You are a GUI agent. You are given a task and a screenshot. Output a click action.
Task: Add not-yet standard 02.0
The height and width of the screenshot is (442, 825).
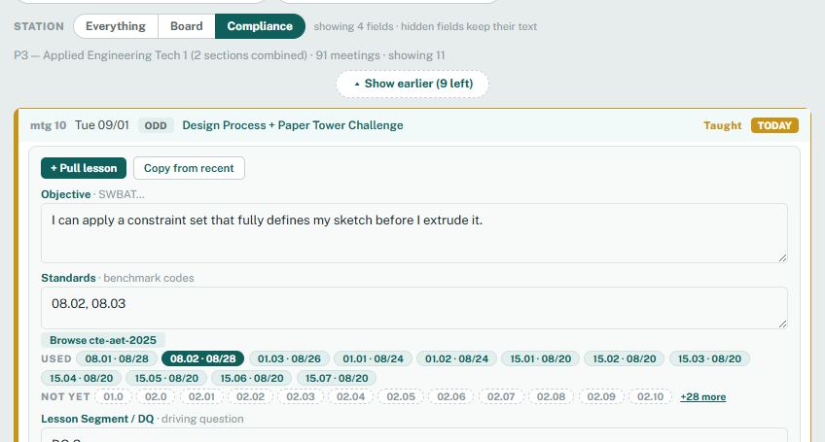click(x=156, y=396)
